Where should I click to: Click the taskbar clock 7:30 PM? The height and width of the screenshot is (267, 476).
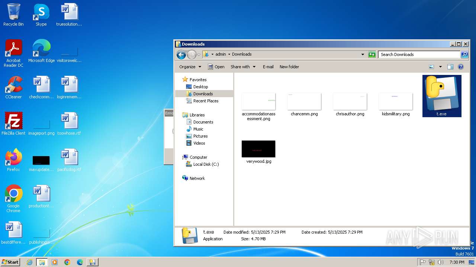click(457, 262)
